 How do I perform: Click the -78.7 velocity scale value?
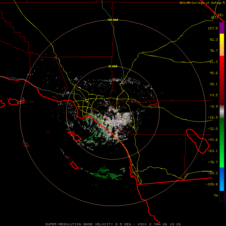[x=213, y=162]
